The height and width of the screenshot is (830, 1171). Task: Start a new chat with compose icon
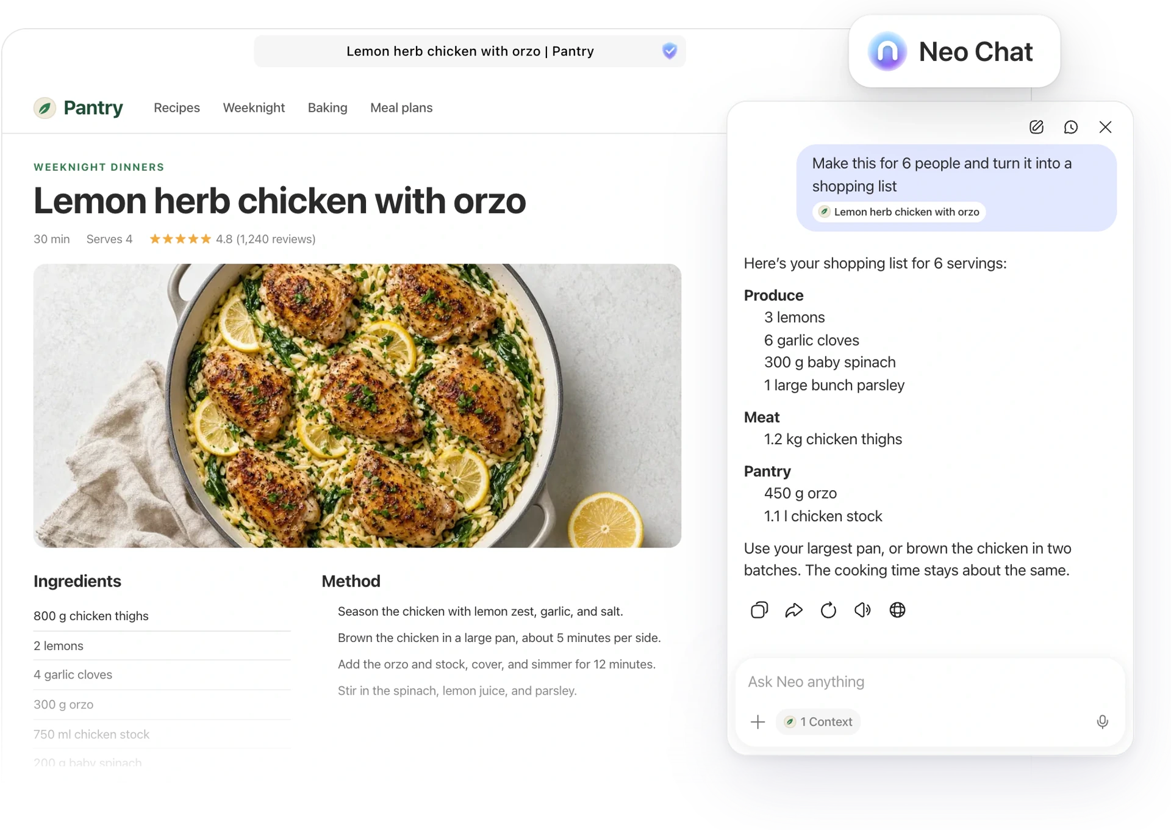coord(1036,127)
